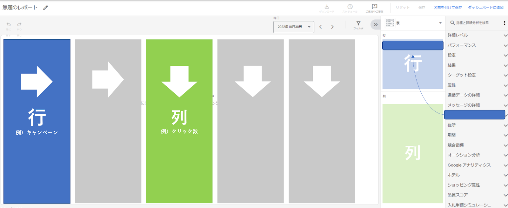This screenshot has height=208, width=508.
Task: Expand the パフォーマンス category
Action: 476,45
